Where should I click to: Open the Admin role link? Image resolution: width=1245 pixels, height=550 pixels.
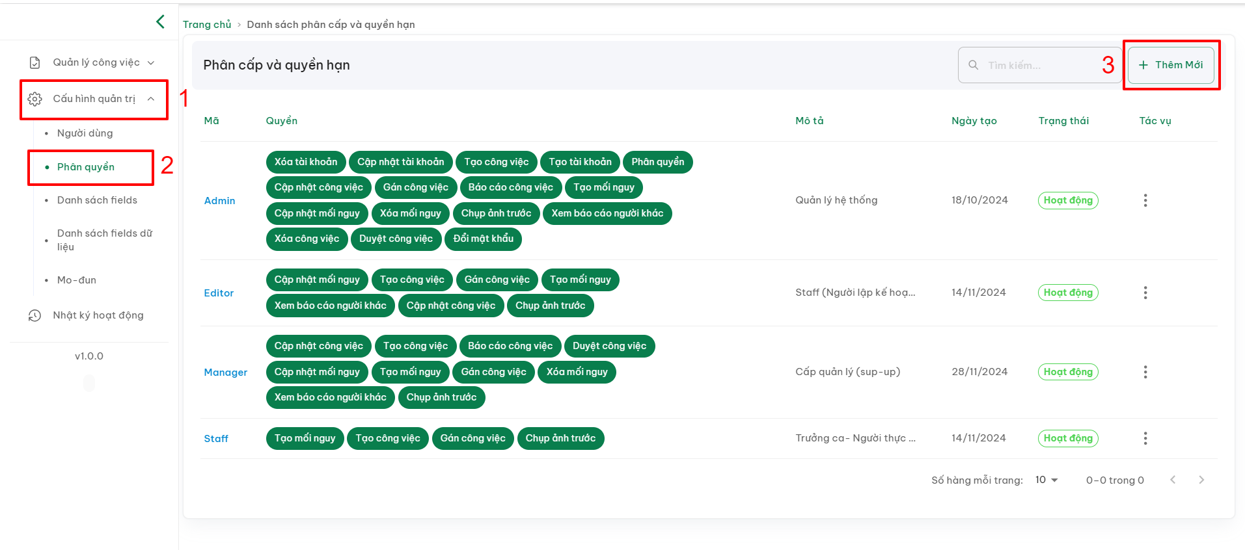pyautogui.click(x=220, y=201)
